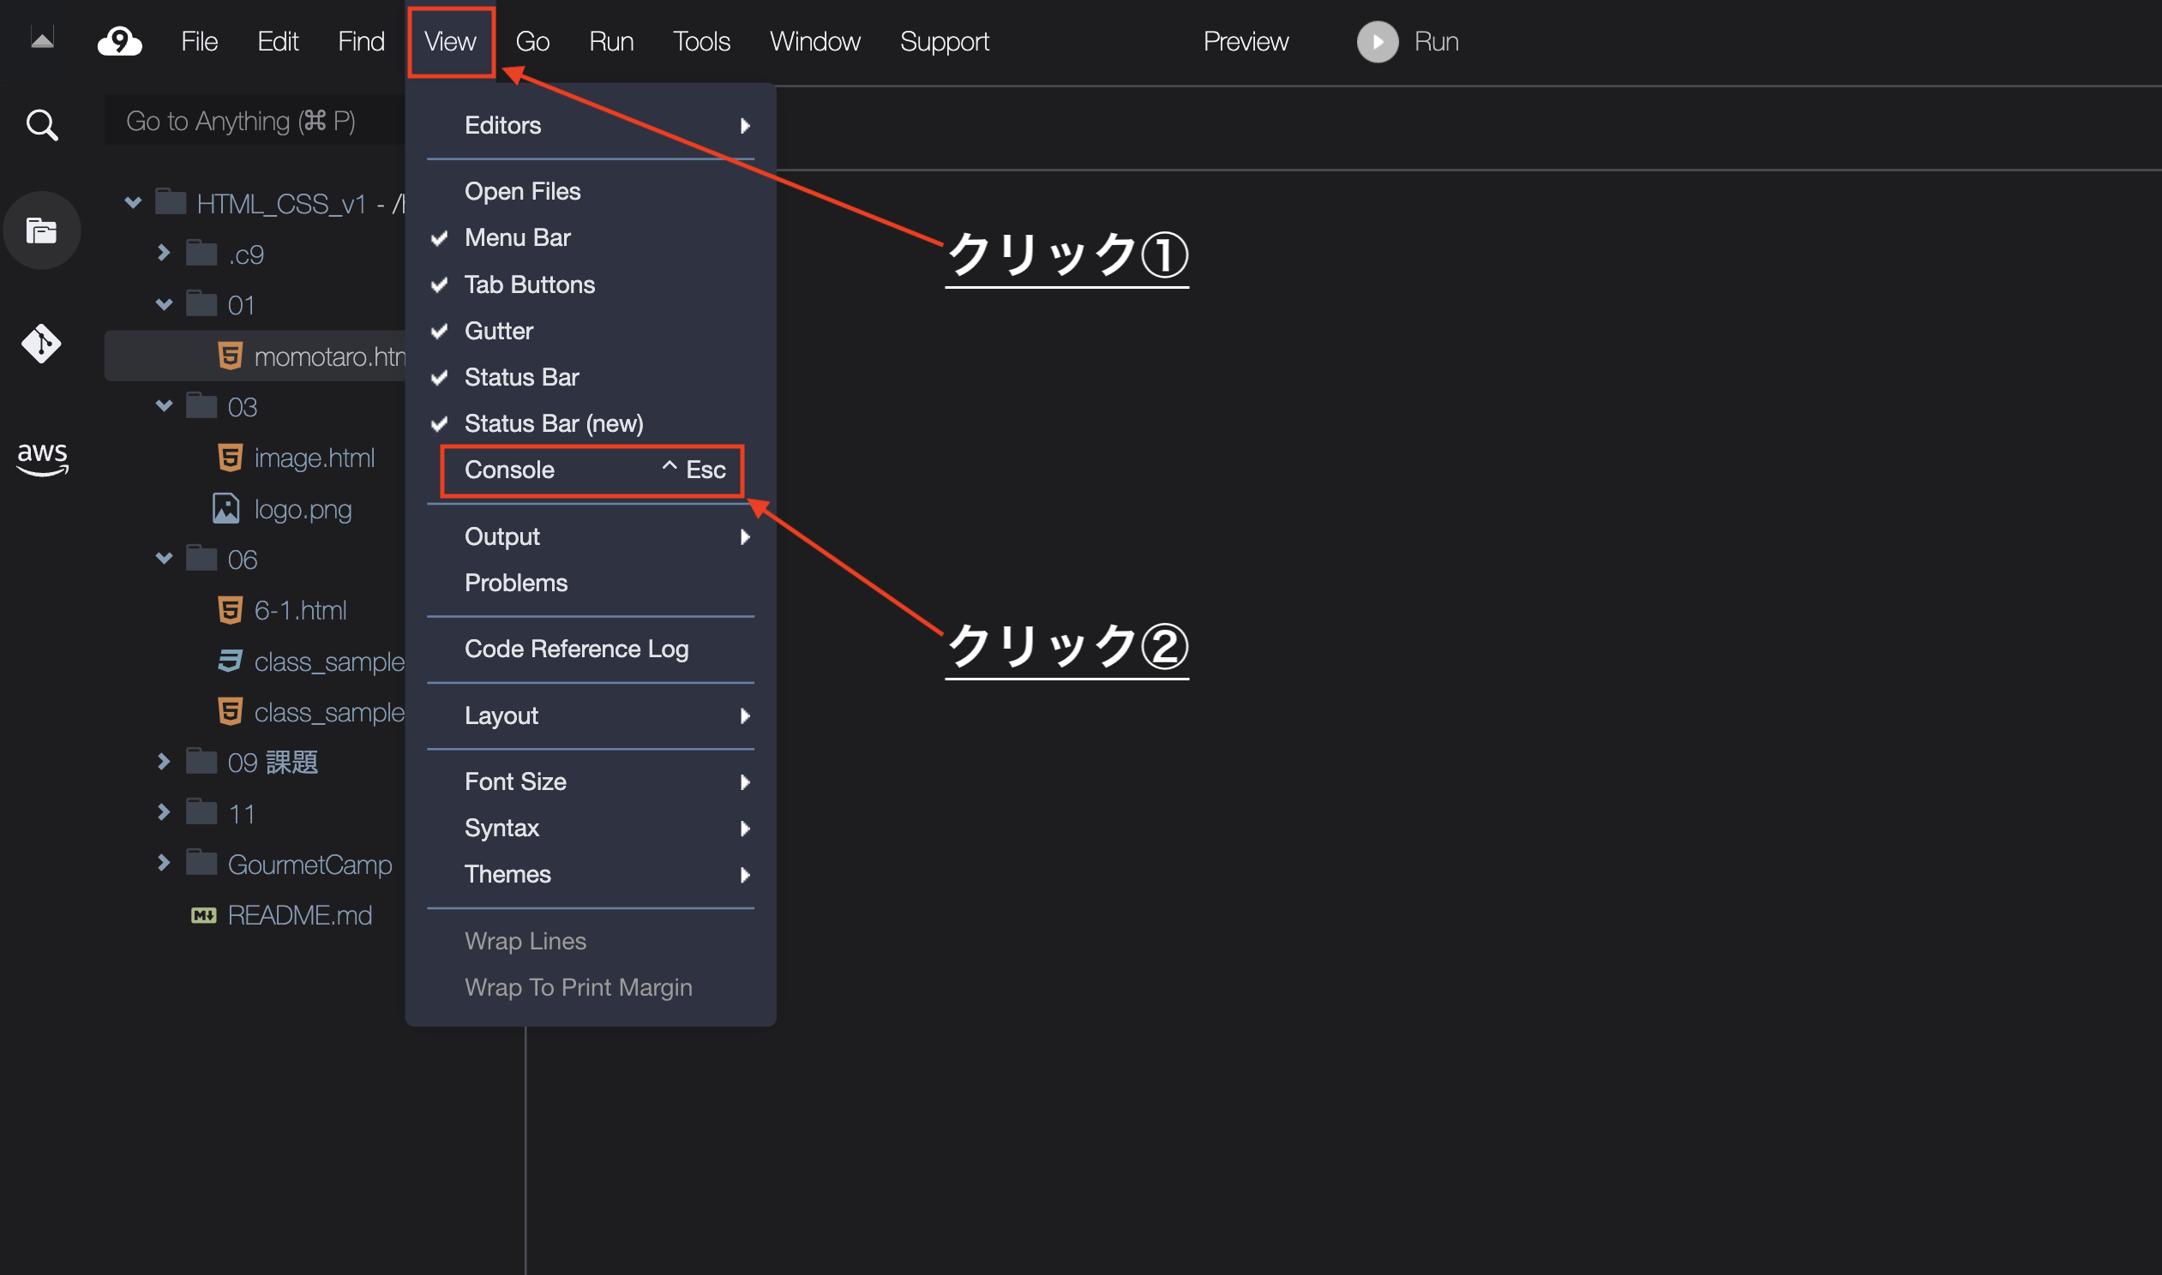Open the AWS toolkit sidebar icon
Viewport: 2162px width, 1275px height.
click(x=41, y=458)
